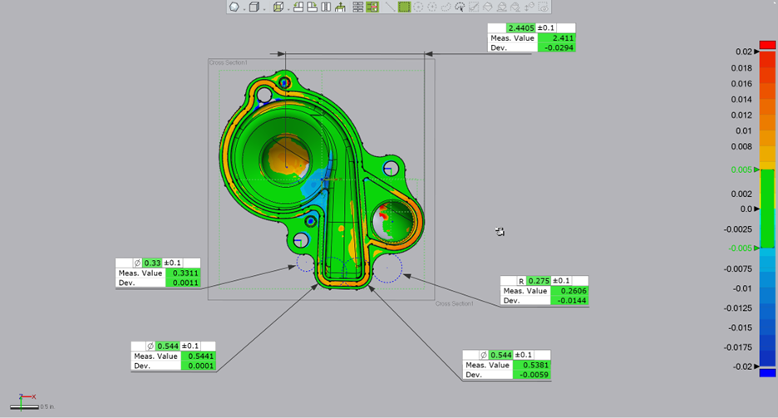This screenshot has height=418, width=778.
Task: Select the freeform lasso selection tool
Action: [x=446, y=7]
